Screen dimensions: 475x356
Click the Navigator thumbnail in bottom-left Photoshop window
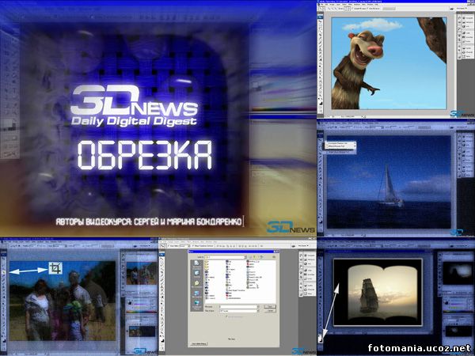142,274
